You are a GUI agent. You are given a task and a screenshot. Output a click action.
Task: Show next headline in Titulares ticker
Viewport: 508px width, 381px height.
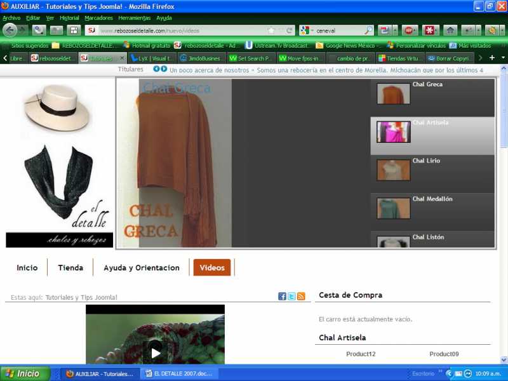point(164,69)
